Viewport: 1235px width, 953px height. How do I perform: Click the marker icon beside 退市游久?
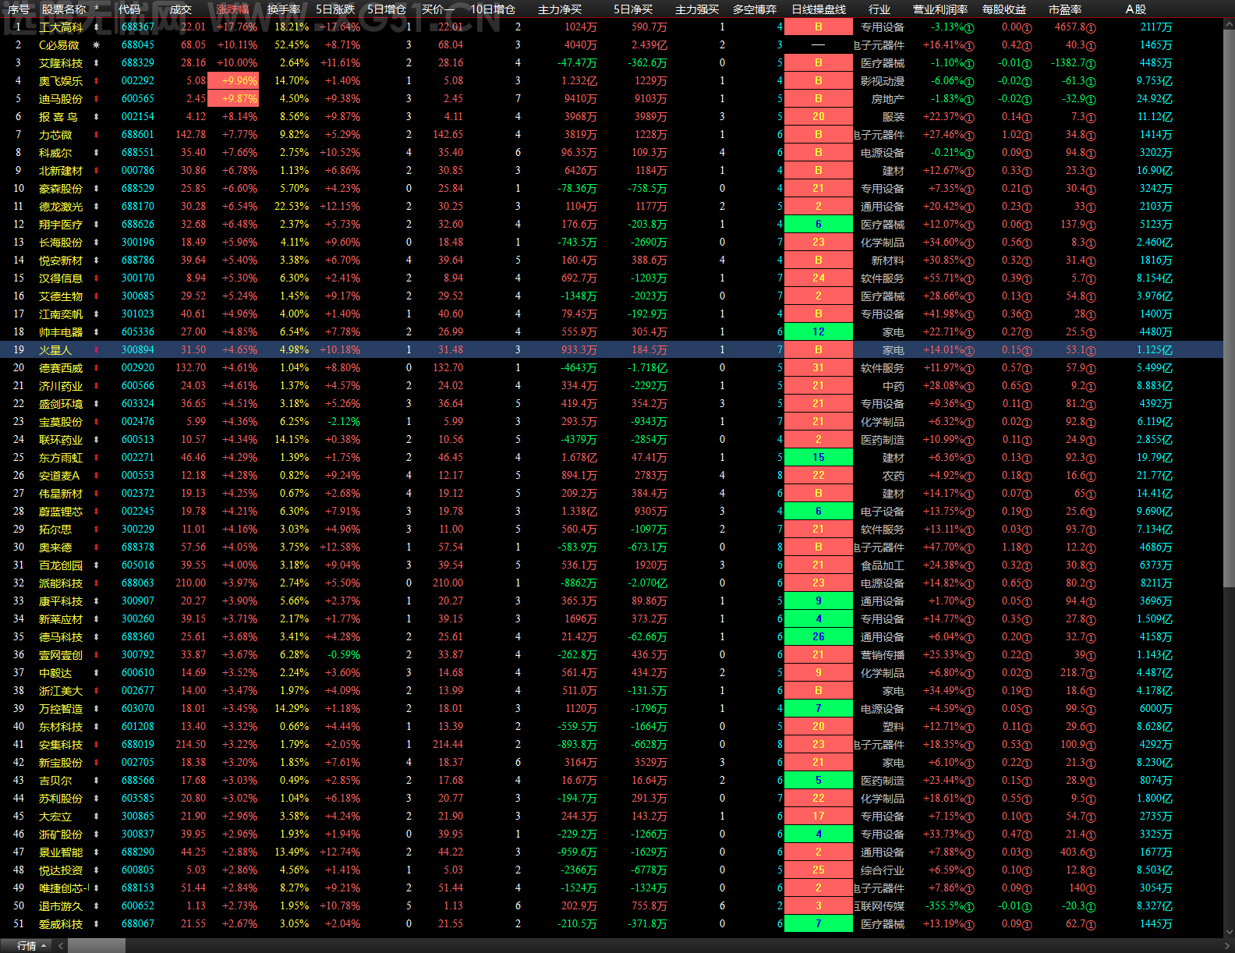pos(96,906)
